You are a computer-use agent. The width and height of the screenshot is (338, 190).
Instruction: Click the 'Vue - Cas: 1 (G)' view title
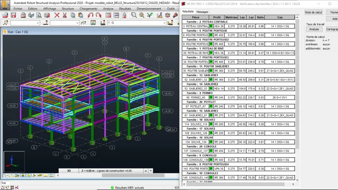(18, 32)
